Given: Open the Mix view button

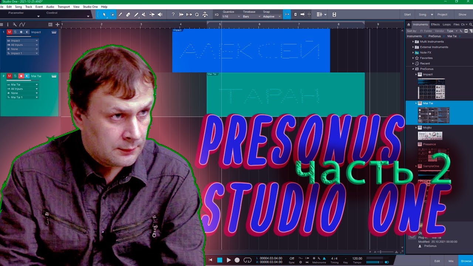Looking at the screenshot, I should point(451,261).
